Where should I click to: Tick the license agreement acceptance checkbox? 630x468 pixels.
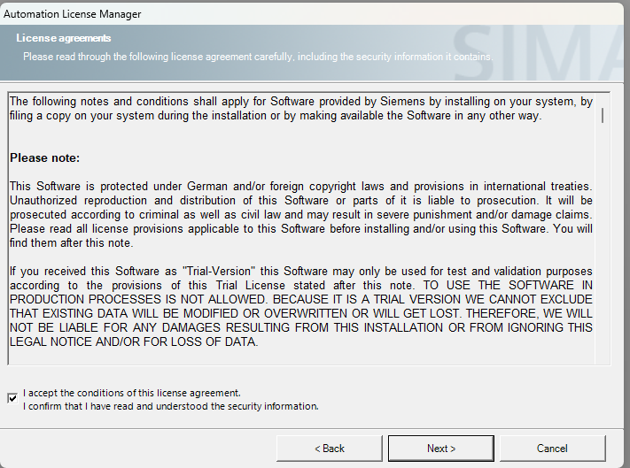click(12, 398)
